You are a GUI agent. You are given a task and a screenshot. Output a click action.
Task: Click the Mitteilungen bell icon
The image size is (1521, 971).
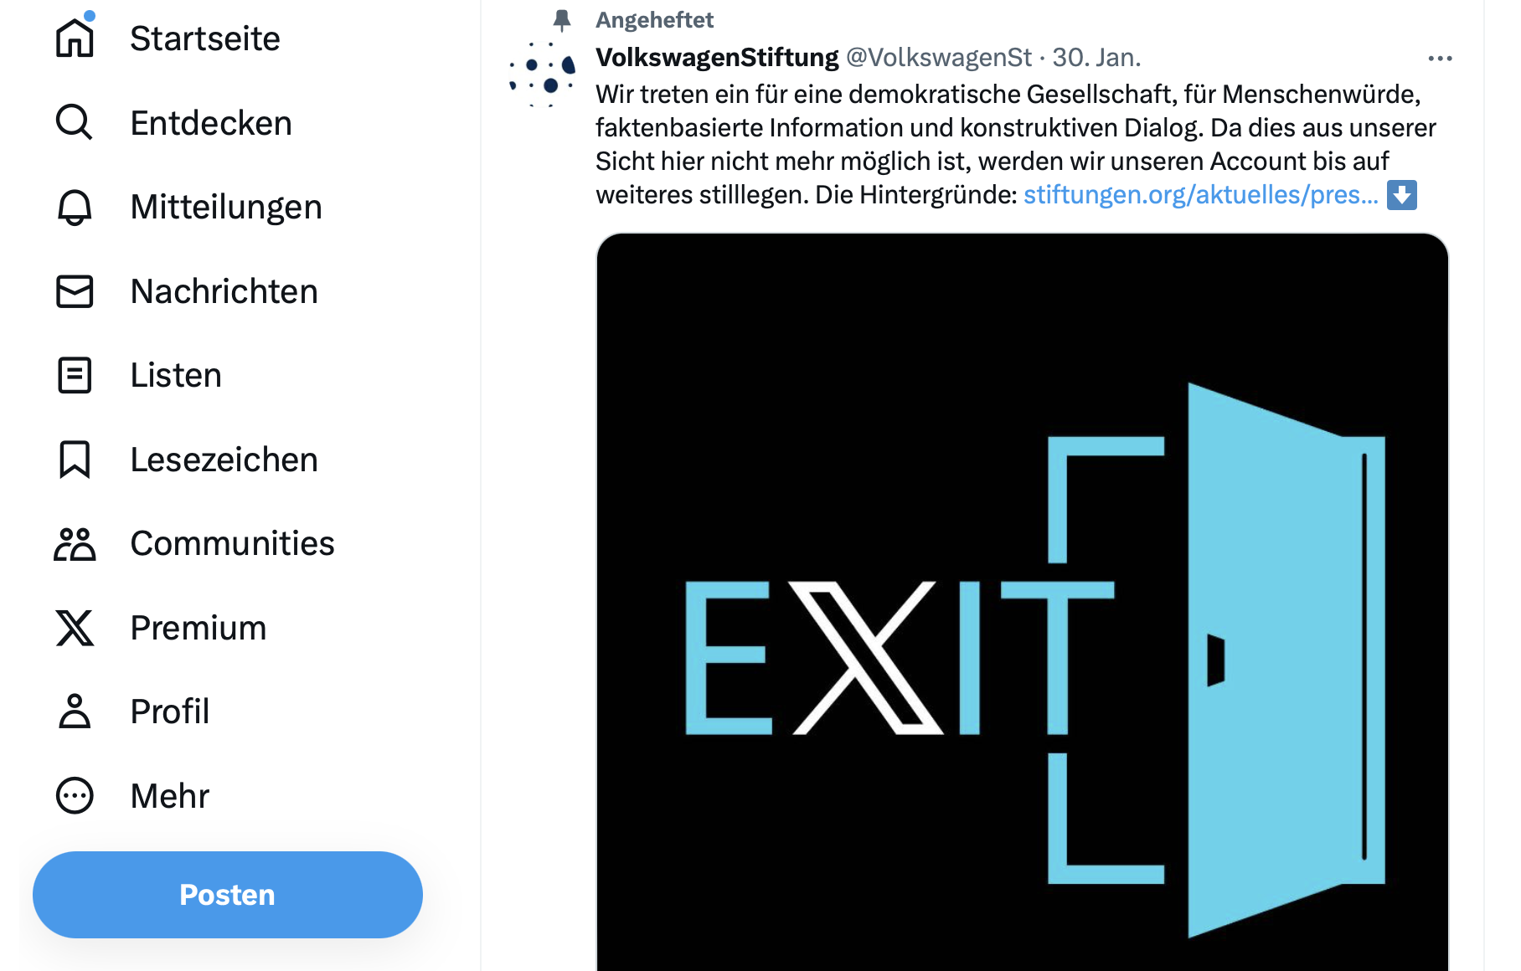click(75, 207)
